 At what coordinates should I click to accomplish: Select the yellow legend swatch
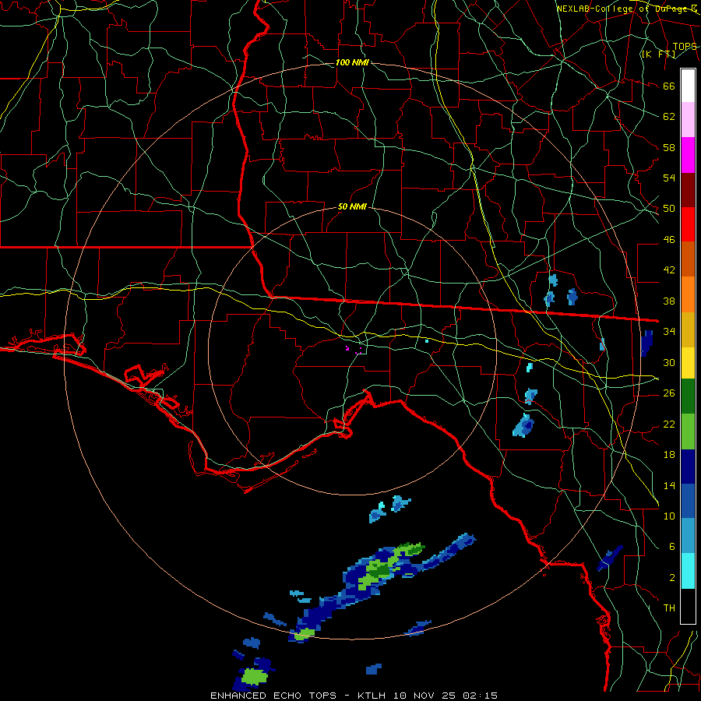tap(688, 363)
